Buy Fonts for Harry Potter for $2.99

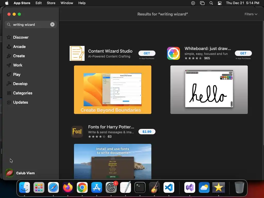click(x=147, y=132)
